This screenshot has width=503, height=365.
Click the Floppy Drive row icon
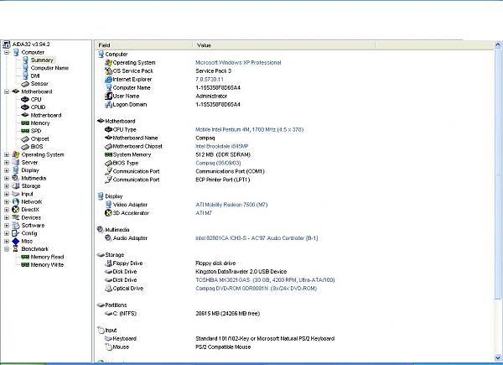pyautogui.click(x=108, y=263)
